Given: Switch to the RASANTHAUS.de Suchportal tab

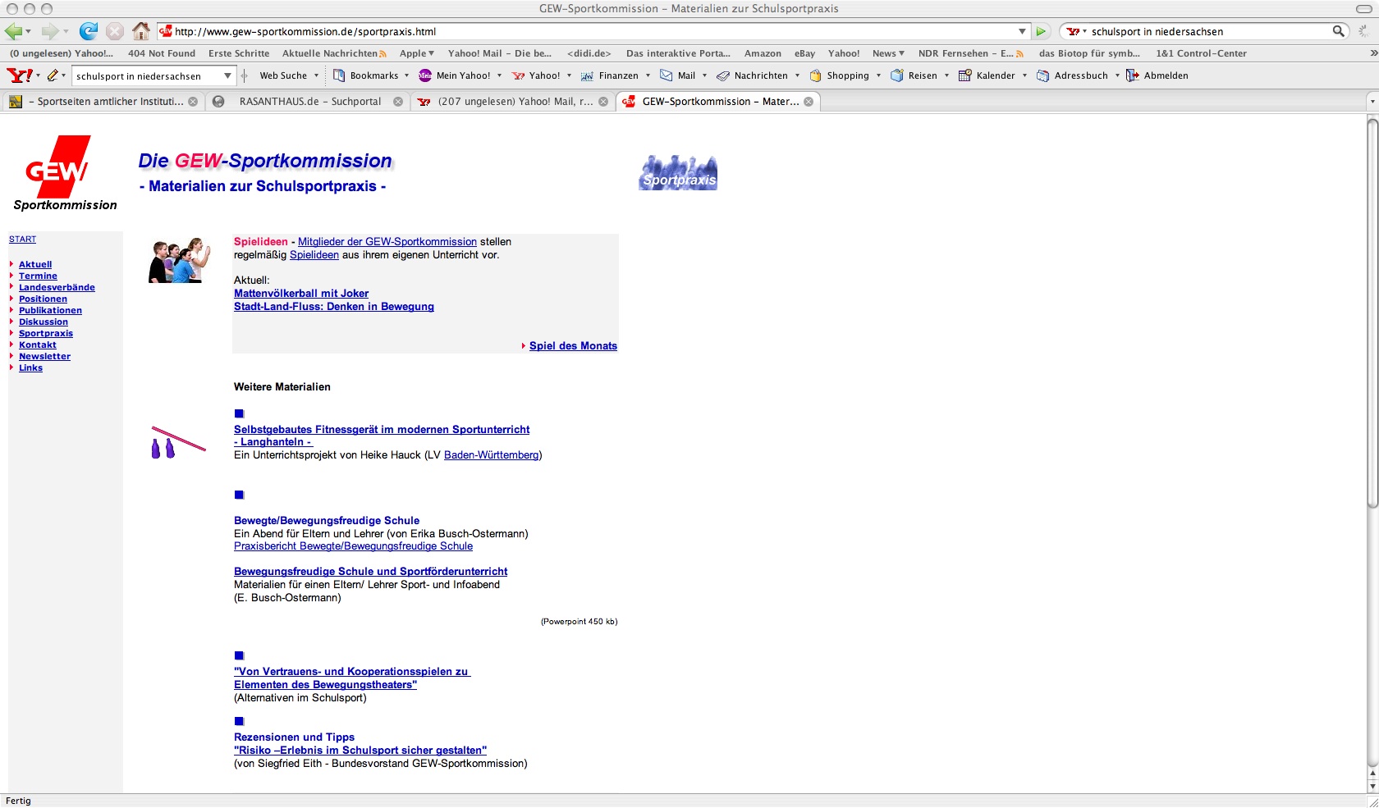Looking at the screenshot, I should coord(309,102).
